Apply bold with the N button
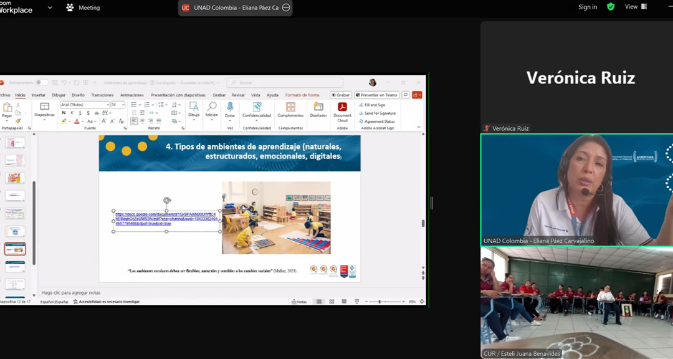673x359 pixels. [64, 113]
